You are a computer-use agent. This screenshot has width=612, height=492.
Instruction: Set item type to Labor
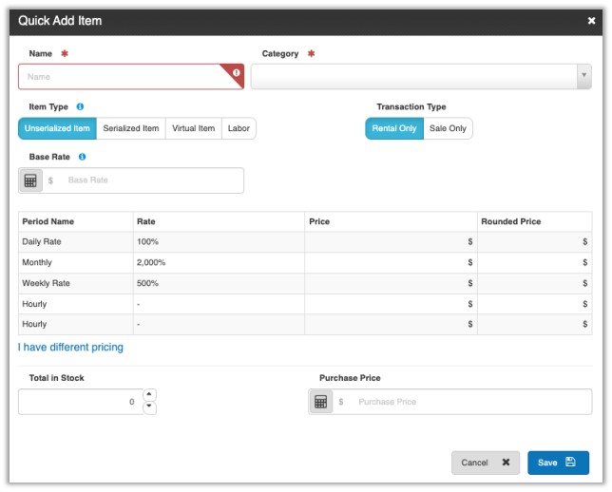(239, 129)
